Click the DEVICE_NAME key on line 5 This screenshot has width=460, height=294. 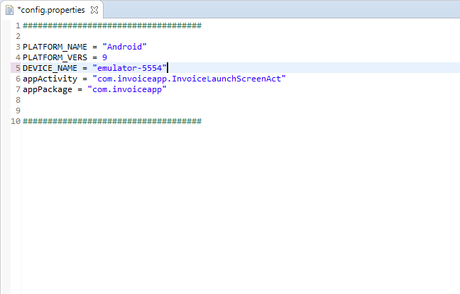pos(50,68)
